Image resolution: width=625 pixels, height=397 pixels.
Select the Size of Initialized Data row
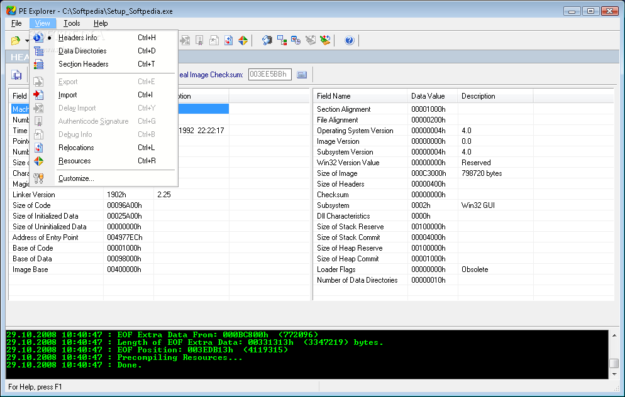click(159, 216)
